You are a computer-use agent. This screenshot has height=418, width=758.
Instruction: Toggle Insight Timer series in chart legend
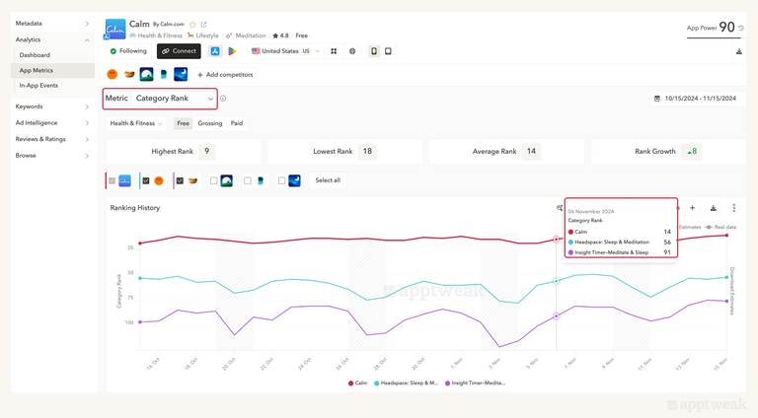click(475, 383)
